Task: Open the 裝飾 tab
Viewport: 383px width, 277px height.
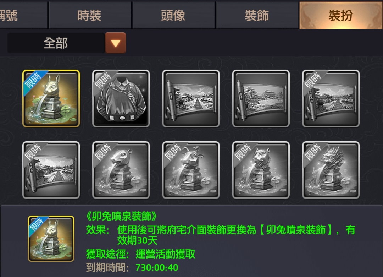Action: (x=257, y=15)
